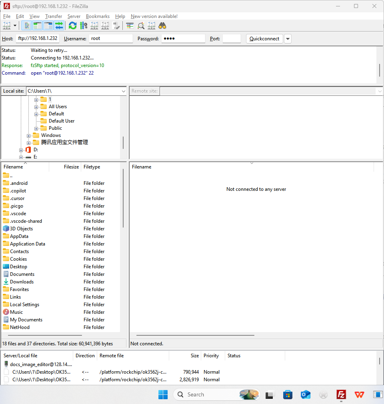The image size is (384, 404).
Task: Toggle directory comparison
Action: [140, 26]
